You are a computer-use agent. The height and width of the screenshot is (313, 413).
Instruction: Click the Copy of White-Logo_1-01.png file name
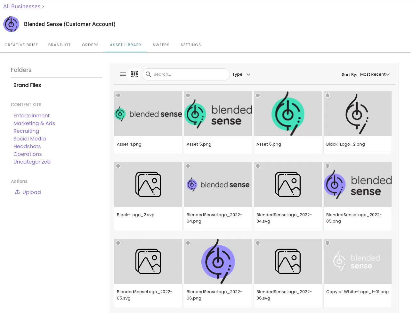click(x=357, y=292)
